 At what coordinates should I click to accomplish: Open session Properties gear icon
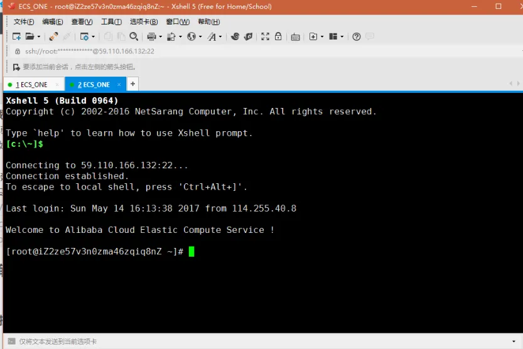point(84,36)
